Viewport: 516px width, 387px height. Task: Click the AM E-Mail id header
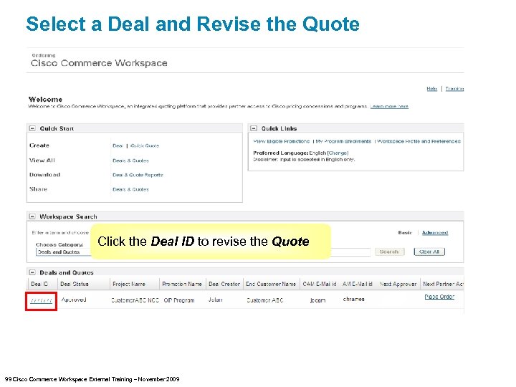coord(358,284)
